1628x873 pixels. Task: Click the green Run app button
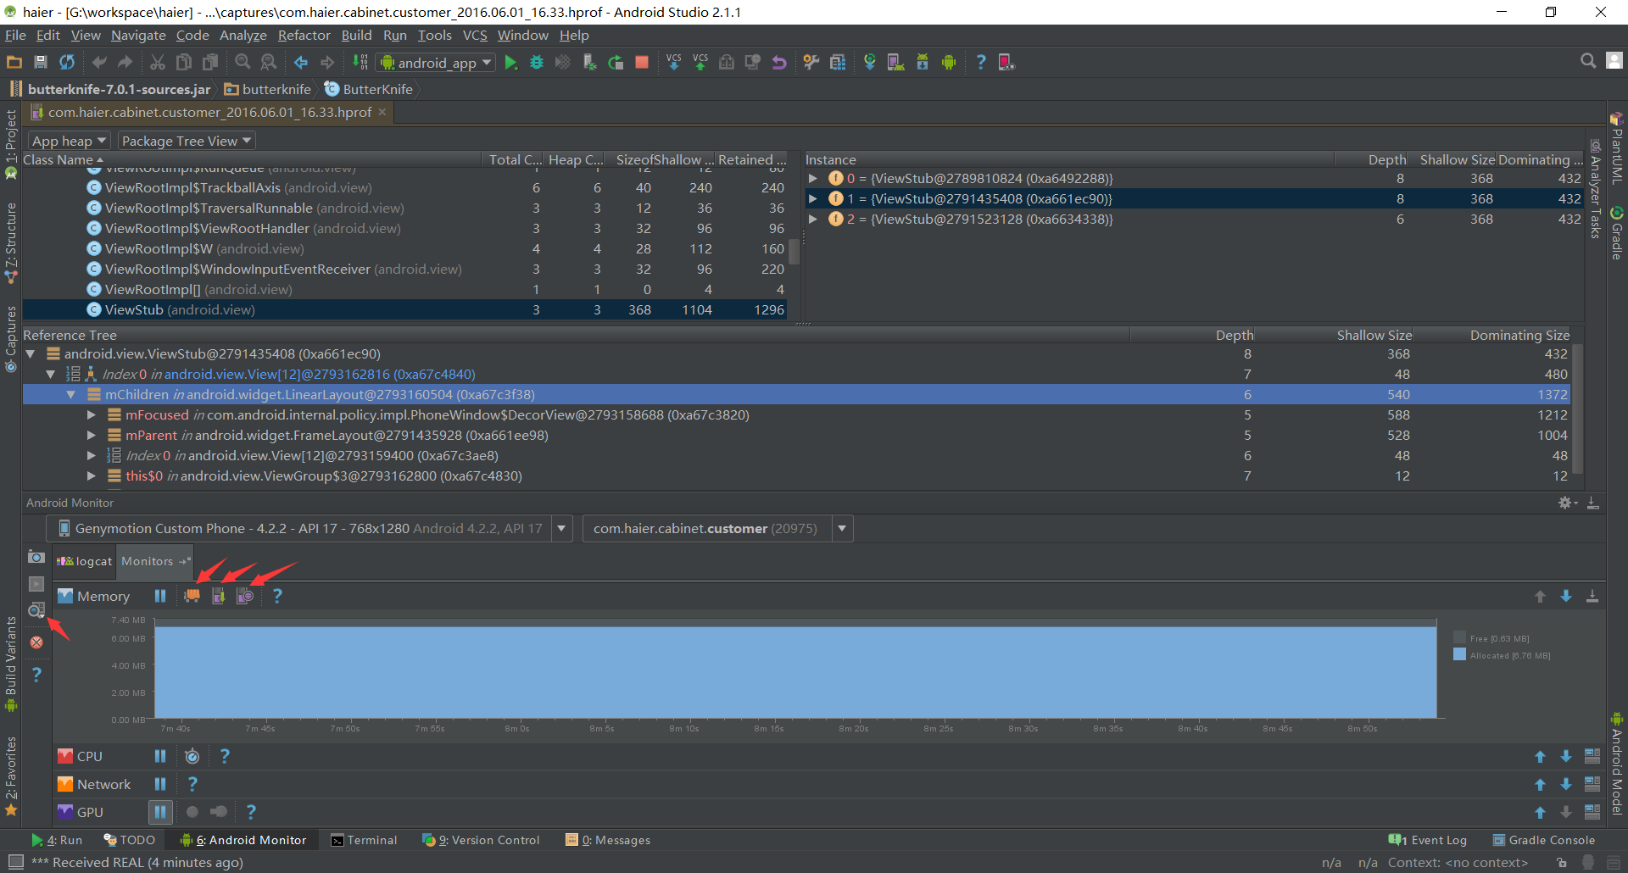point(510,63)
